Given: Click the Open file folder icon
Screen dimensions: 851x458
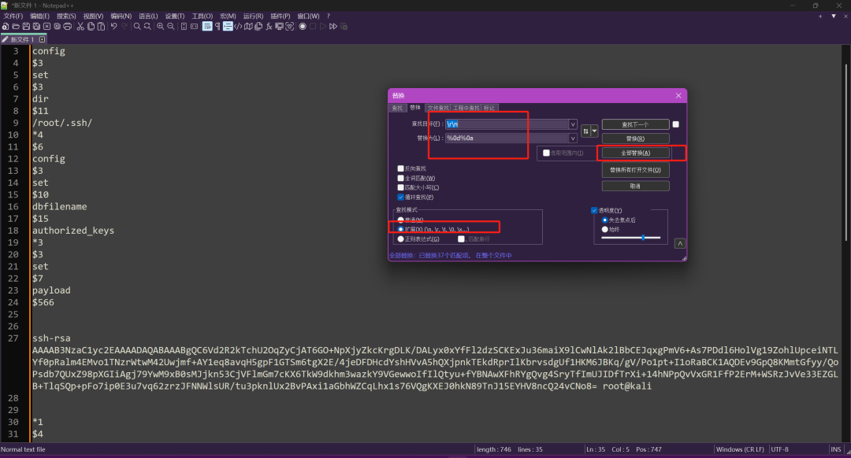Looking at the screenshot, I should [x=16, y=26].
